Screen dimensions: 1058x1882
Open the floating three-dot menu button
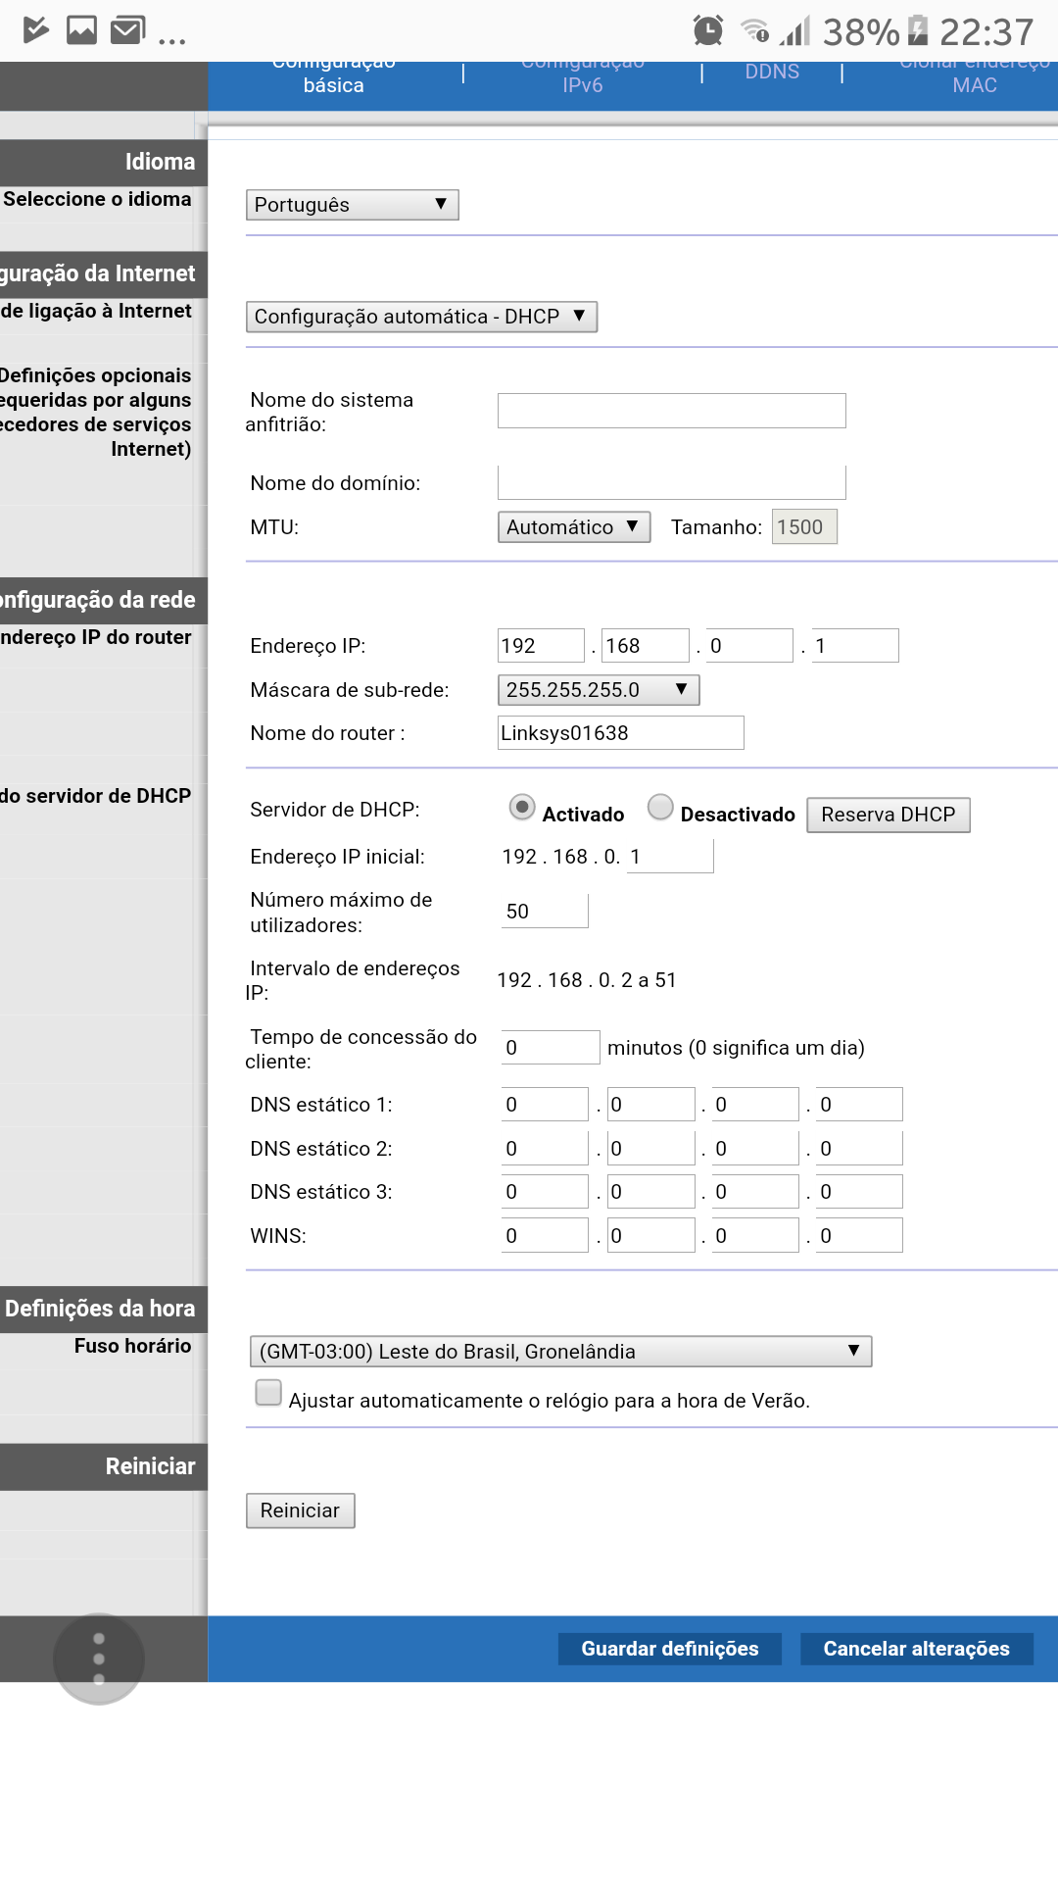click(99, 1659)
